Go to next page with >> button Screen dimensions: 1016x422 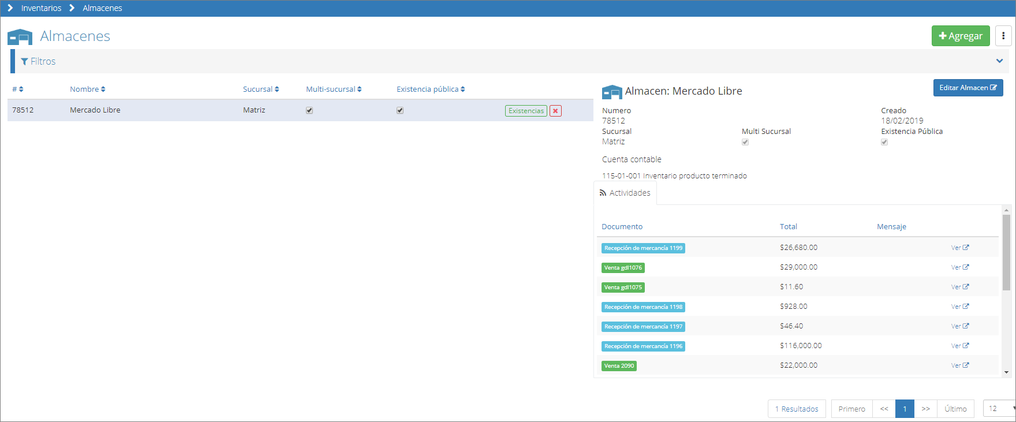point(926,409)
